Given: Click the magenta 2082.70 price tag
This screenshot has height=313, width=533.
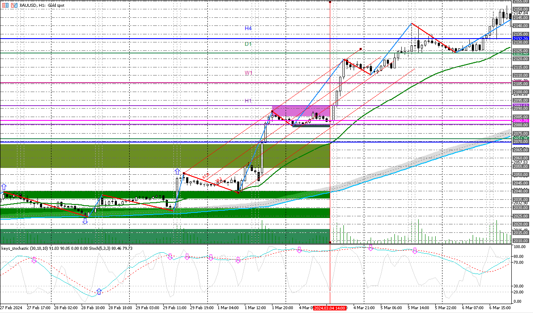Looking at the screenshot, I should click(520, 121).
